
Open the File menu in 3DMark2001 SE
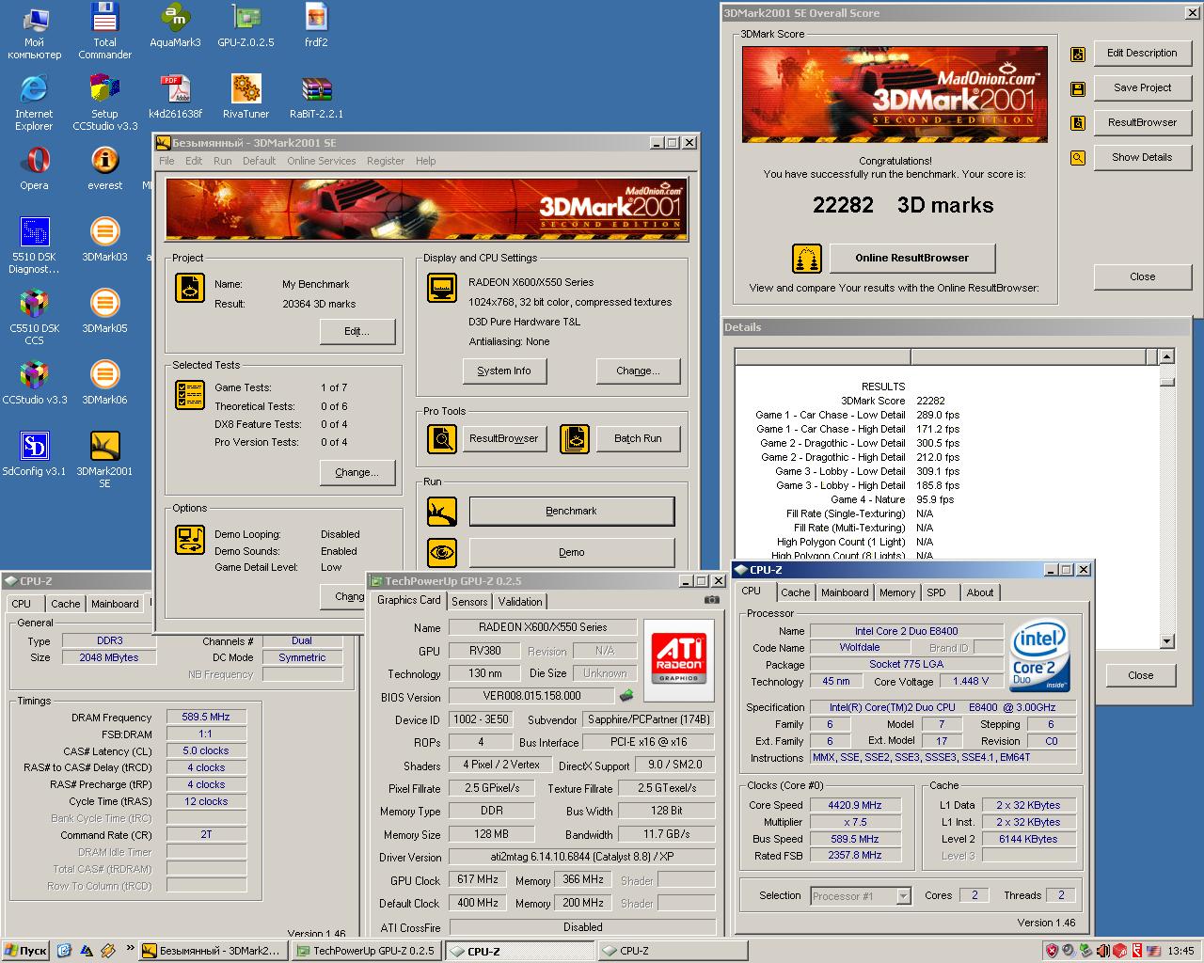tap(166, 161)
